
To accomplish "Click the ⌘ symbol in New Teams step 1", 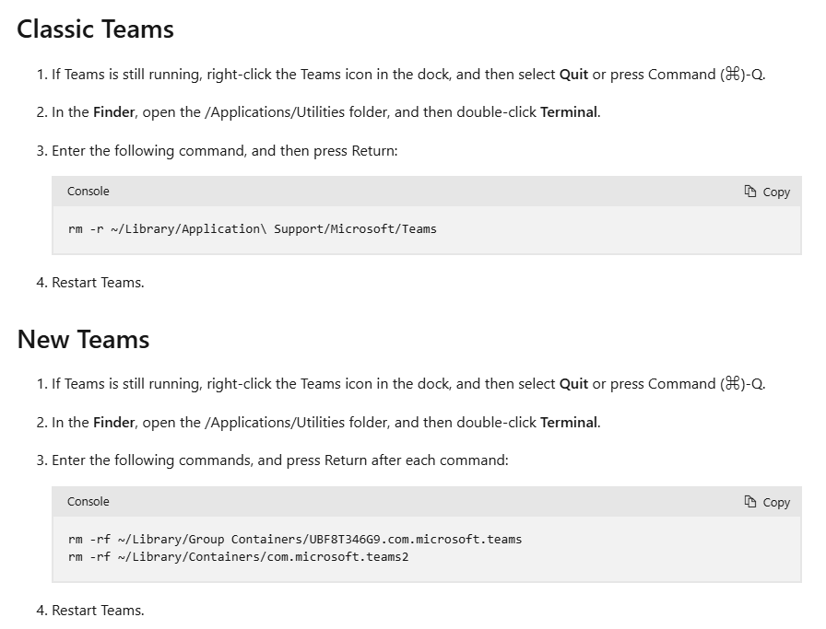I will (x=732, y=384).
